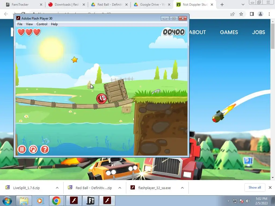The height and width of the screenshot is (206, 275).
Task: Open the JOBS link on Not Doppler site
Action: click(259, 32)
